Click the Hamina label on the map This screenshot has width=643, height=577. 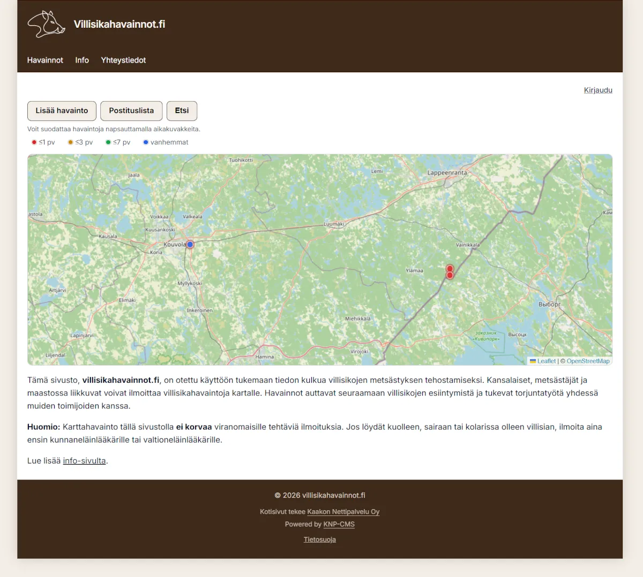click(265, 356)
